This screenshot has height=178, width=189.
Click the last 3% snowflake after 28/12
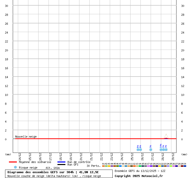tap(166, 150)
